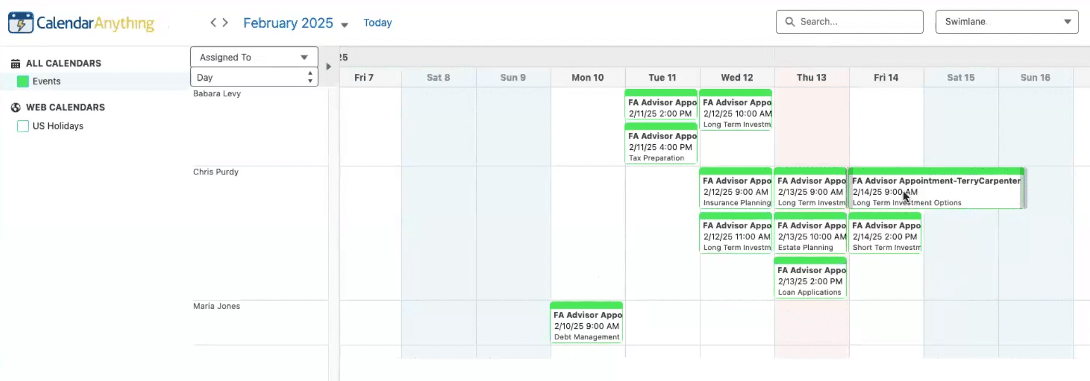The image size is (1090, 381).
Task: Open Maria Jones Debt Management appointment
Action: point(587,322)
